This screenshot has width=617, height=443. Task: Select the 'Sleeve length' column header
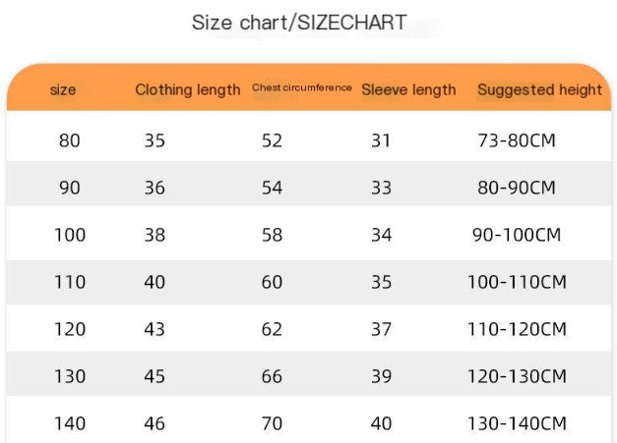coord(408,89)
